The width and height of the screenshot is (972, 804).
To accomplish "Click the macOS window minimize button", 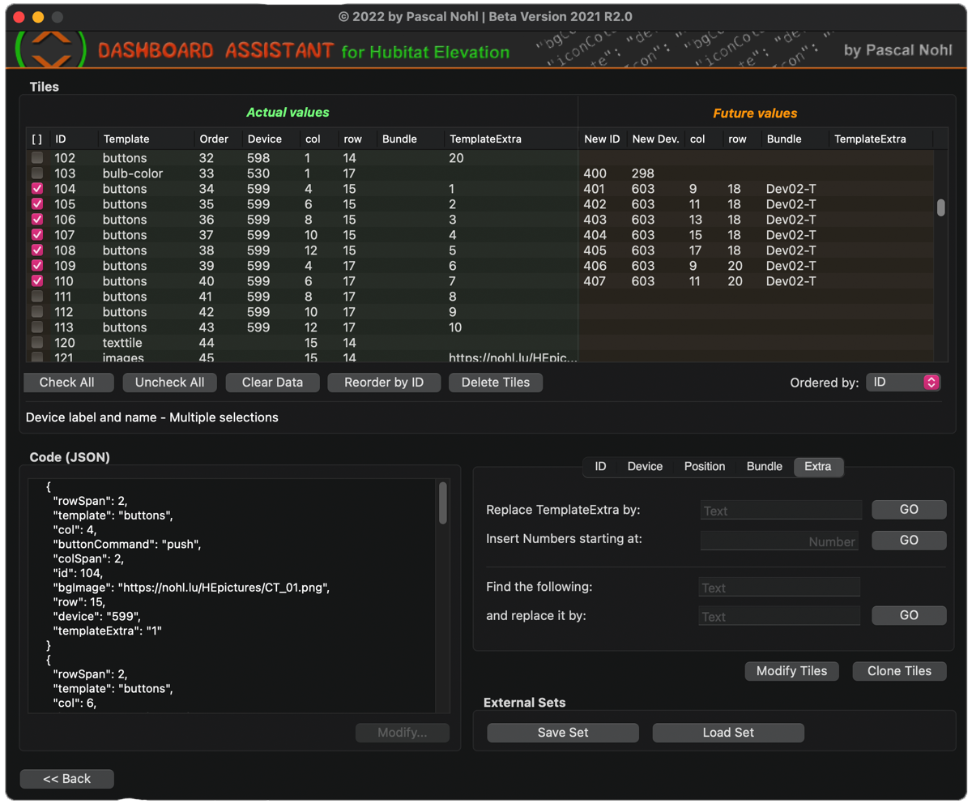I will coord(37,17).
